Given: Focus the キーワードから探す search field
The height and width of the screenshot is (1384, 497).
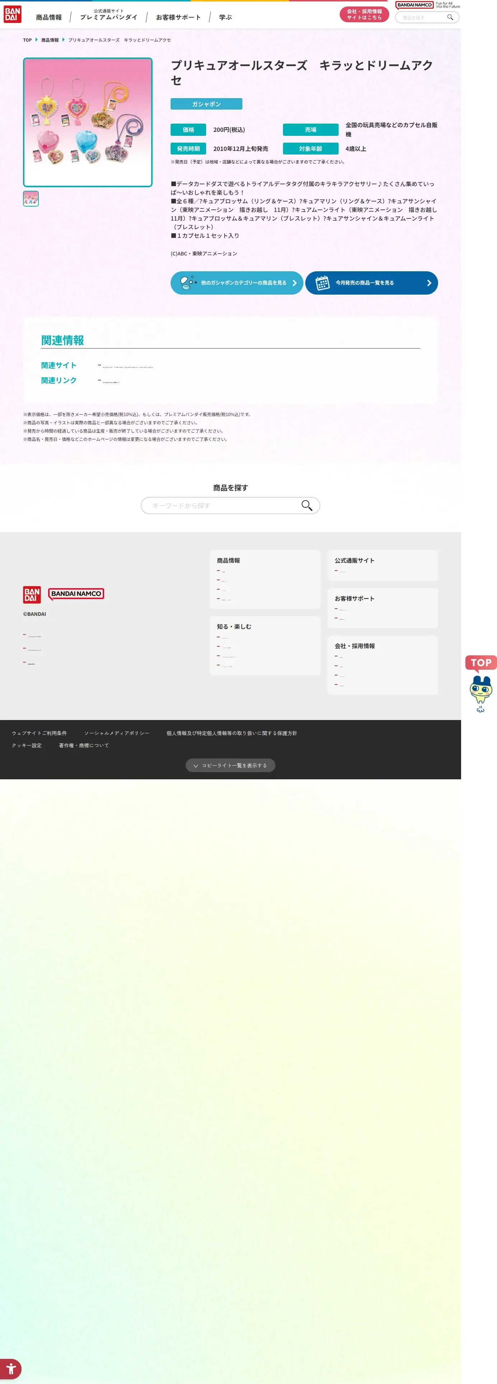Looking at the screenshot, I should (x=230, y=506).
